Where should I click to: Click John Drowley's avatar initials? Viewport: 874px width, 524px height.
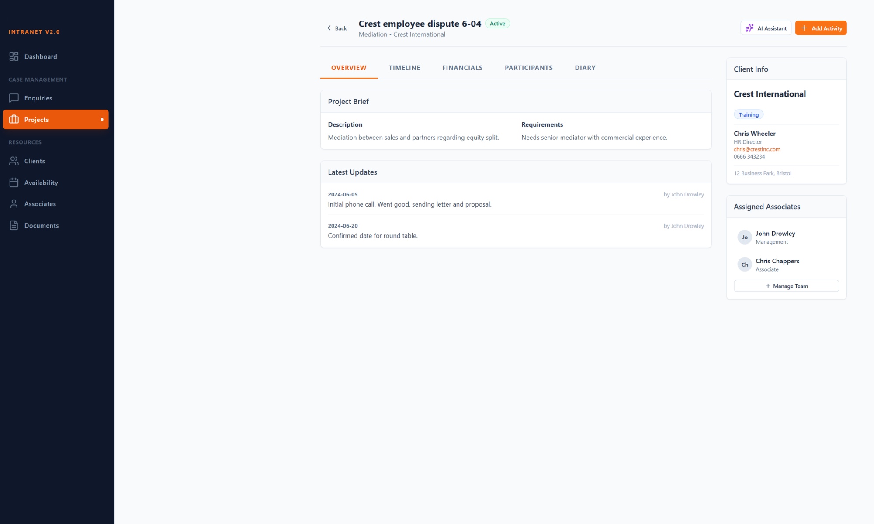click(x=745, y=237)
